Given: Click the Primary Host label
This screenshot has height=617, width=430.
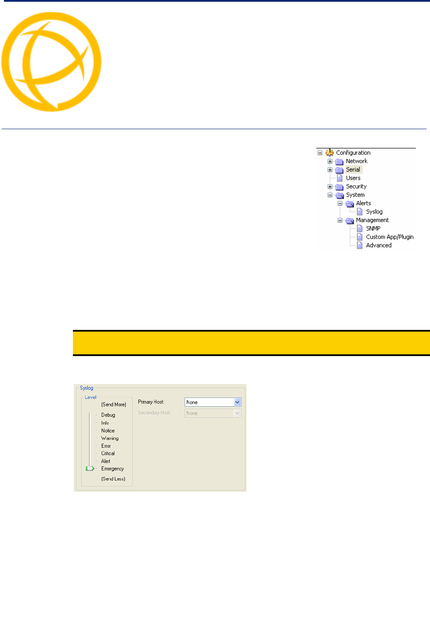Looking at the screenshot, I should tap(151, 402).
